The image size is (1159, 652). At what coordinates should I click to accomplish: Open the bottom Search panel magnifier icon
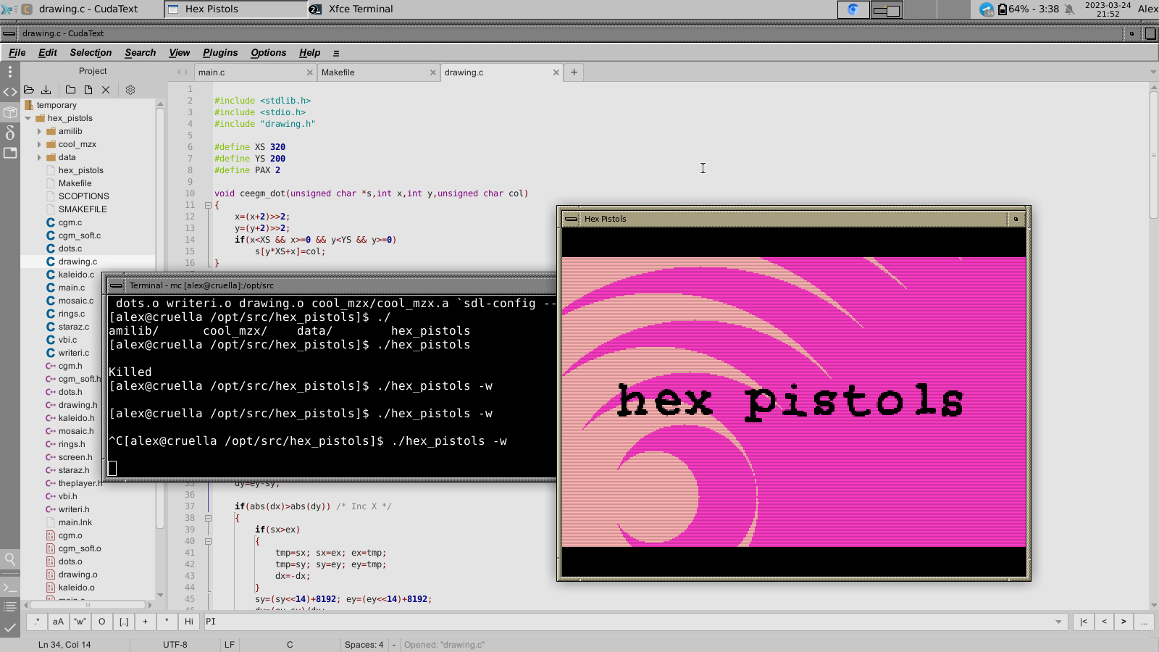(10, 559)
